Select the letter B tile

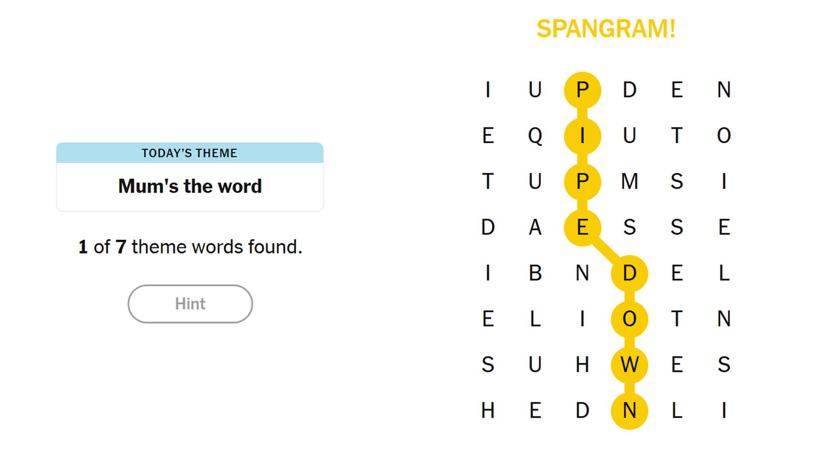tap(535, 273)
